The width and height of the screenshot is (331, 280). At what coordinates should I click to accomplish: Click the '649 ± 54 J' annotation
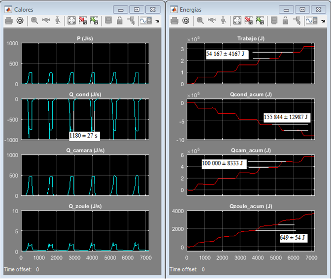pyautogui.click(x=294, y=238)
